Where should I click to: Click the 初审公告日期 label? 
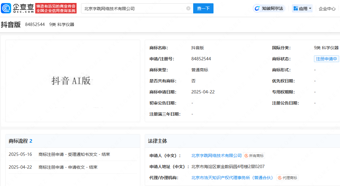(x=163, y=103)
